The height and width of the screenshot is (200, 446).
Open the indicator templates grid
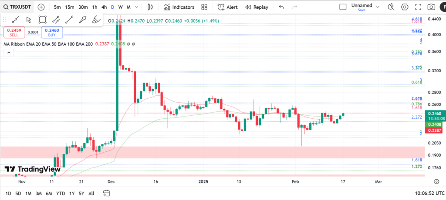point(204,7)
